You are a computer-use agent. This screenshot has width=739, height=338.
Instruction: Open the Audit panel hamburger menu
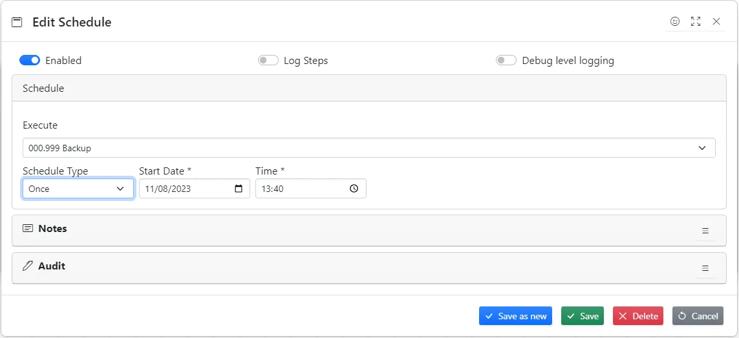point(705,268)
